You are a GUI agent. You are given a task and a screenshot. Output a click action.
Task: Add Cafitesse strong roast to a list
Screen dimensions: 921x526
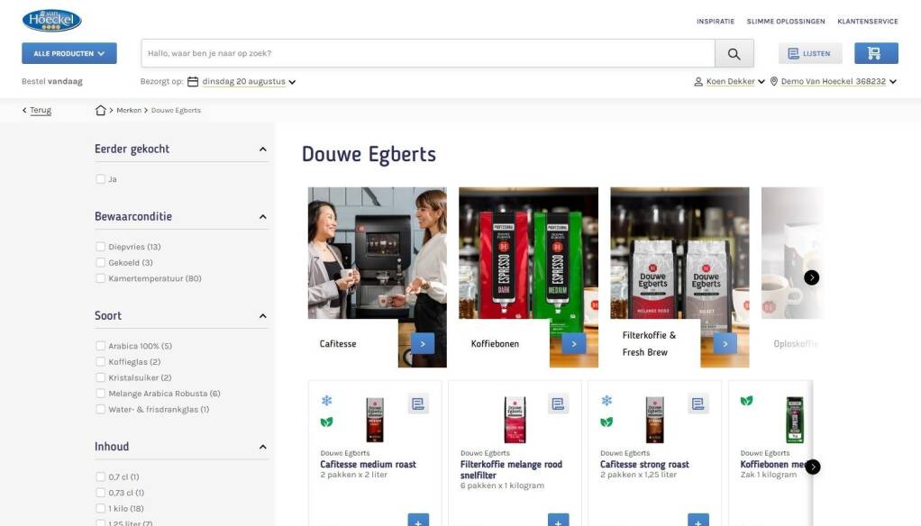698,404
